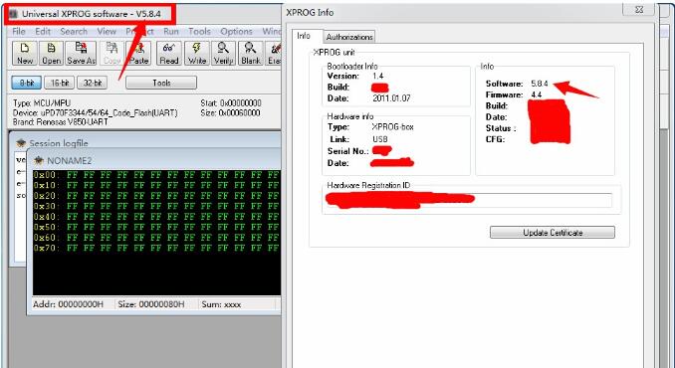Click the Link USB value

click(x=380, y=139)
